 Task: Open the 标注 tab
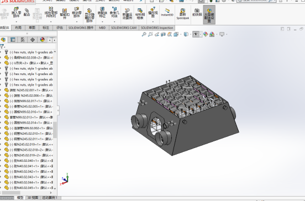[46, 28]
